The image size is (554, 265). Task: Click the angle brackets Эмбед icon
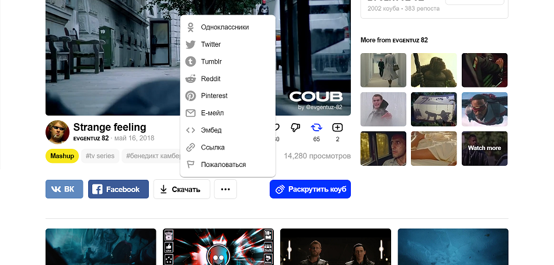[x=190, y=130]
